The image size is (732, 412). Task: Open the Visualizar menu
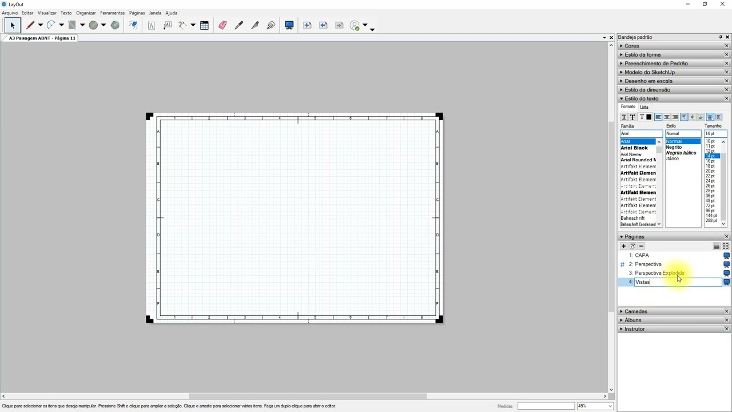pos(47,13)
